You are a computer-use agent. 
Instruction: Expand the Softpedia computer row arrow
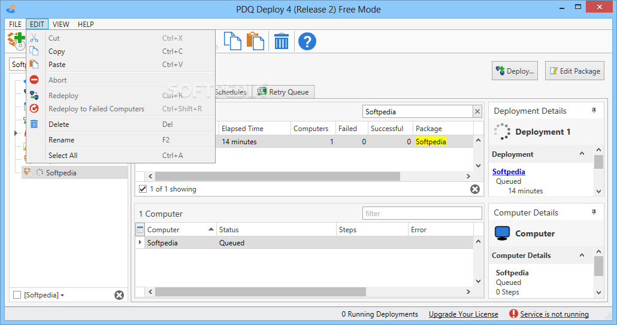click(x=140, y=242)
